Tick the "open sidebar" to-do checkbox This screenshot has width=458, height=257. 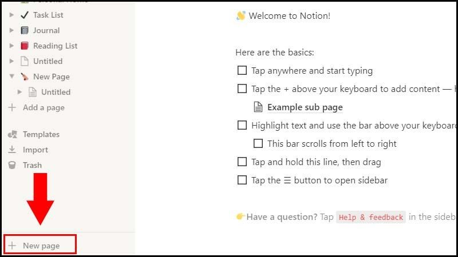(x=242, y=180)
